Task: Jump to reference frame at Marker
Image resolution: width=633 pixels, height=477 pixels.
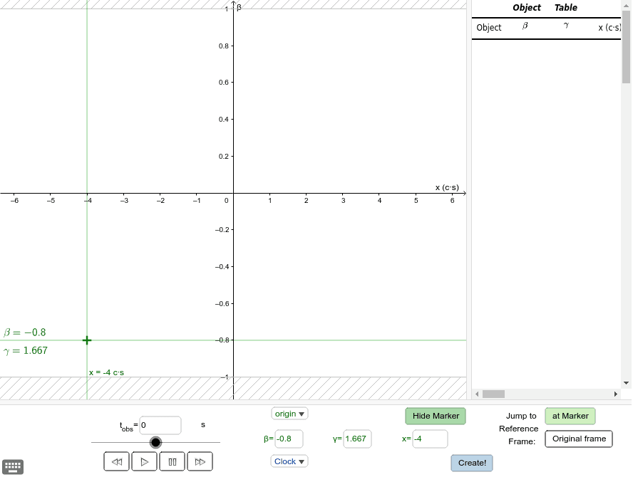Action: pyautogui.click(x=570, y=416)
